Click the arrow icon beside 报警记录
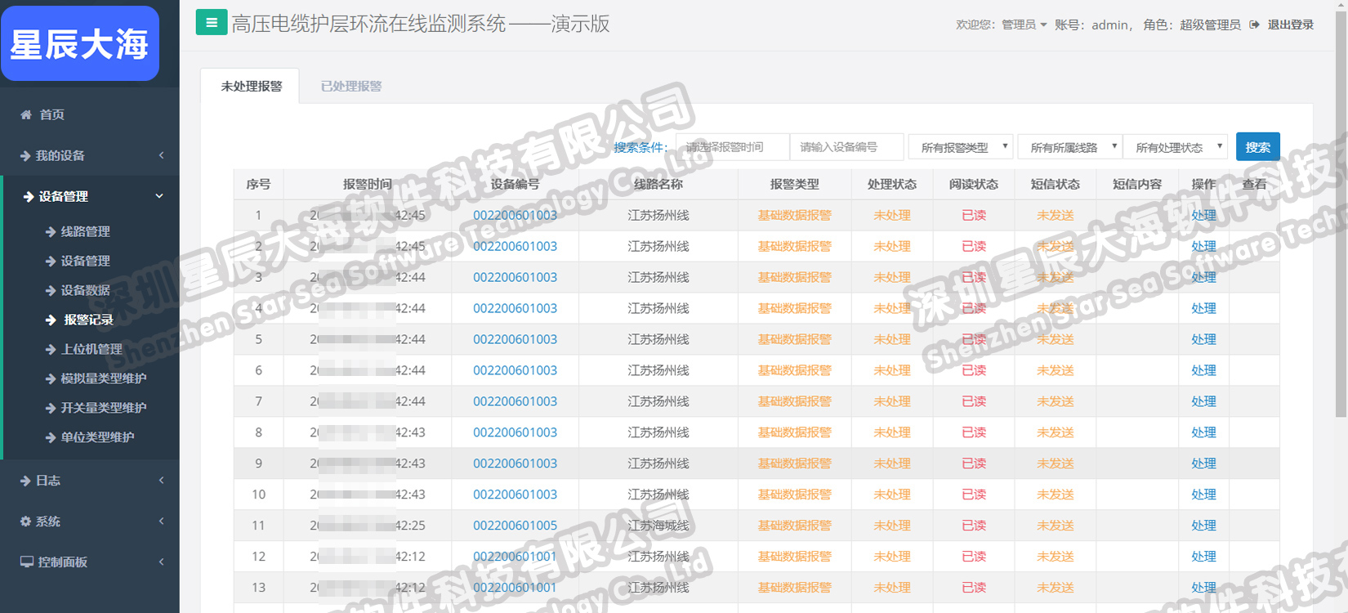 pos(51,320)
